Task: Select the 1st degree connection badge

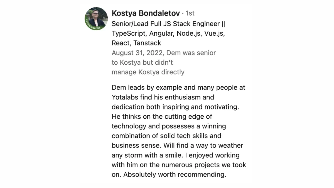Action: 190,13
